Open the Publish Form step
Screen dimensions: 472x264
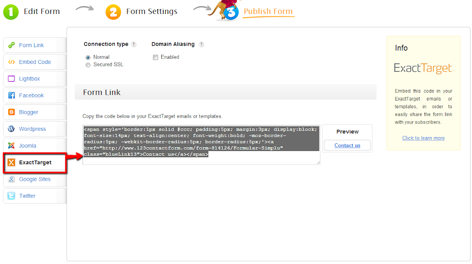coord(268,12)
